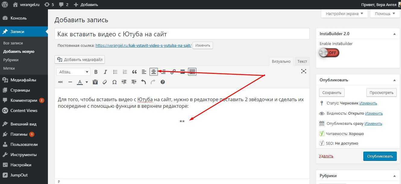This screenshot has width=401, height=184.
Task: Toggle the Enable InstaBuilder OFF switch
Action: pyautogui.click(x=329, y=53)
